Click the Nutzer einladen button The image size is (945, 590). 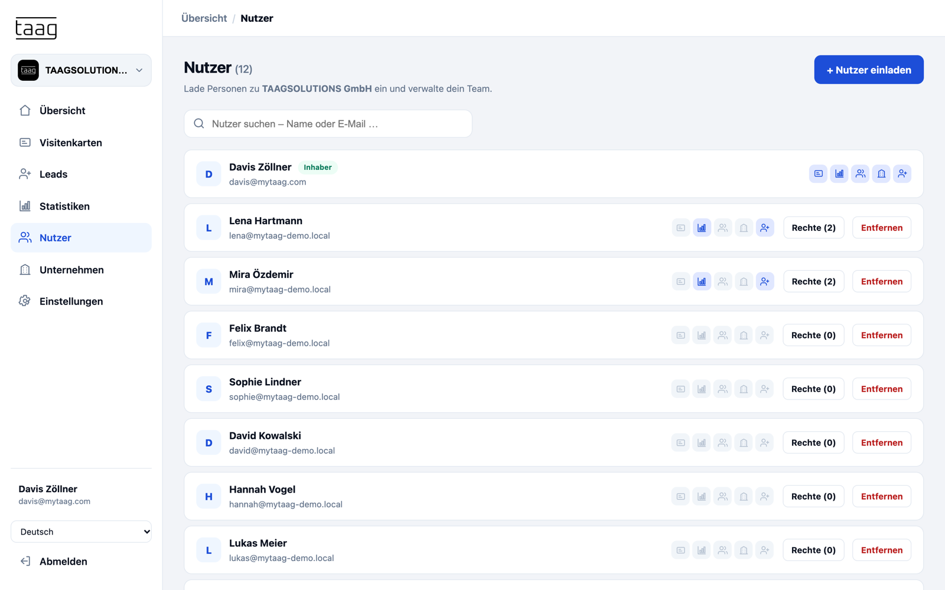click(x=869, y=70)
